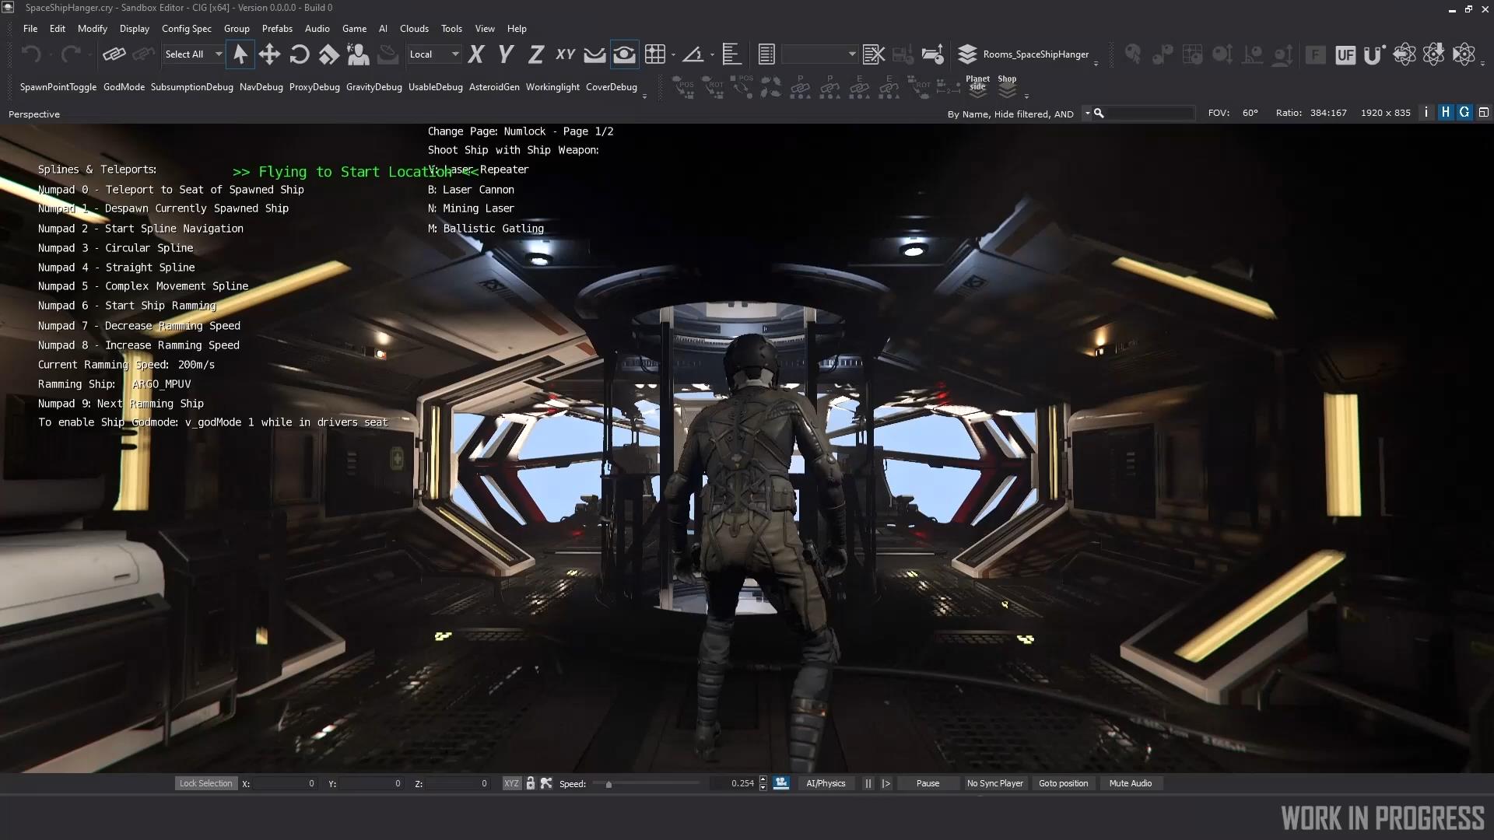The height and width of the screenshot is (840, 1494).
Task: Click the Planet side layers icon
Action: pos(977,86)
